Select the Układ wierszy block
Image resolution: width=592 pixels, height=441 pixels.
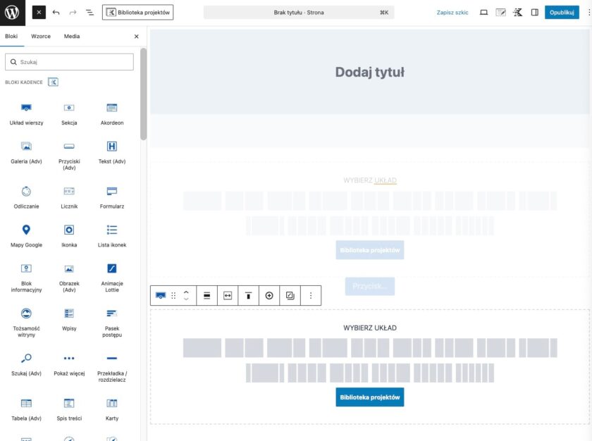tap(26, 113)
